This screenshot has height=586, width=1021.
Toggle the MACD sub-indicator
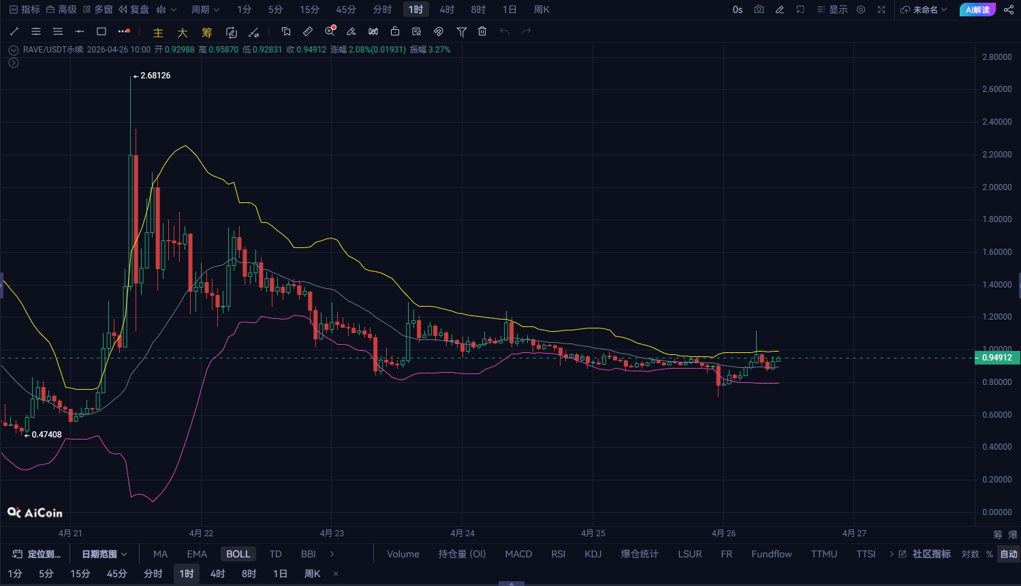coord(518,554)
